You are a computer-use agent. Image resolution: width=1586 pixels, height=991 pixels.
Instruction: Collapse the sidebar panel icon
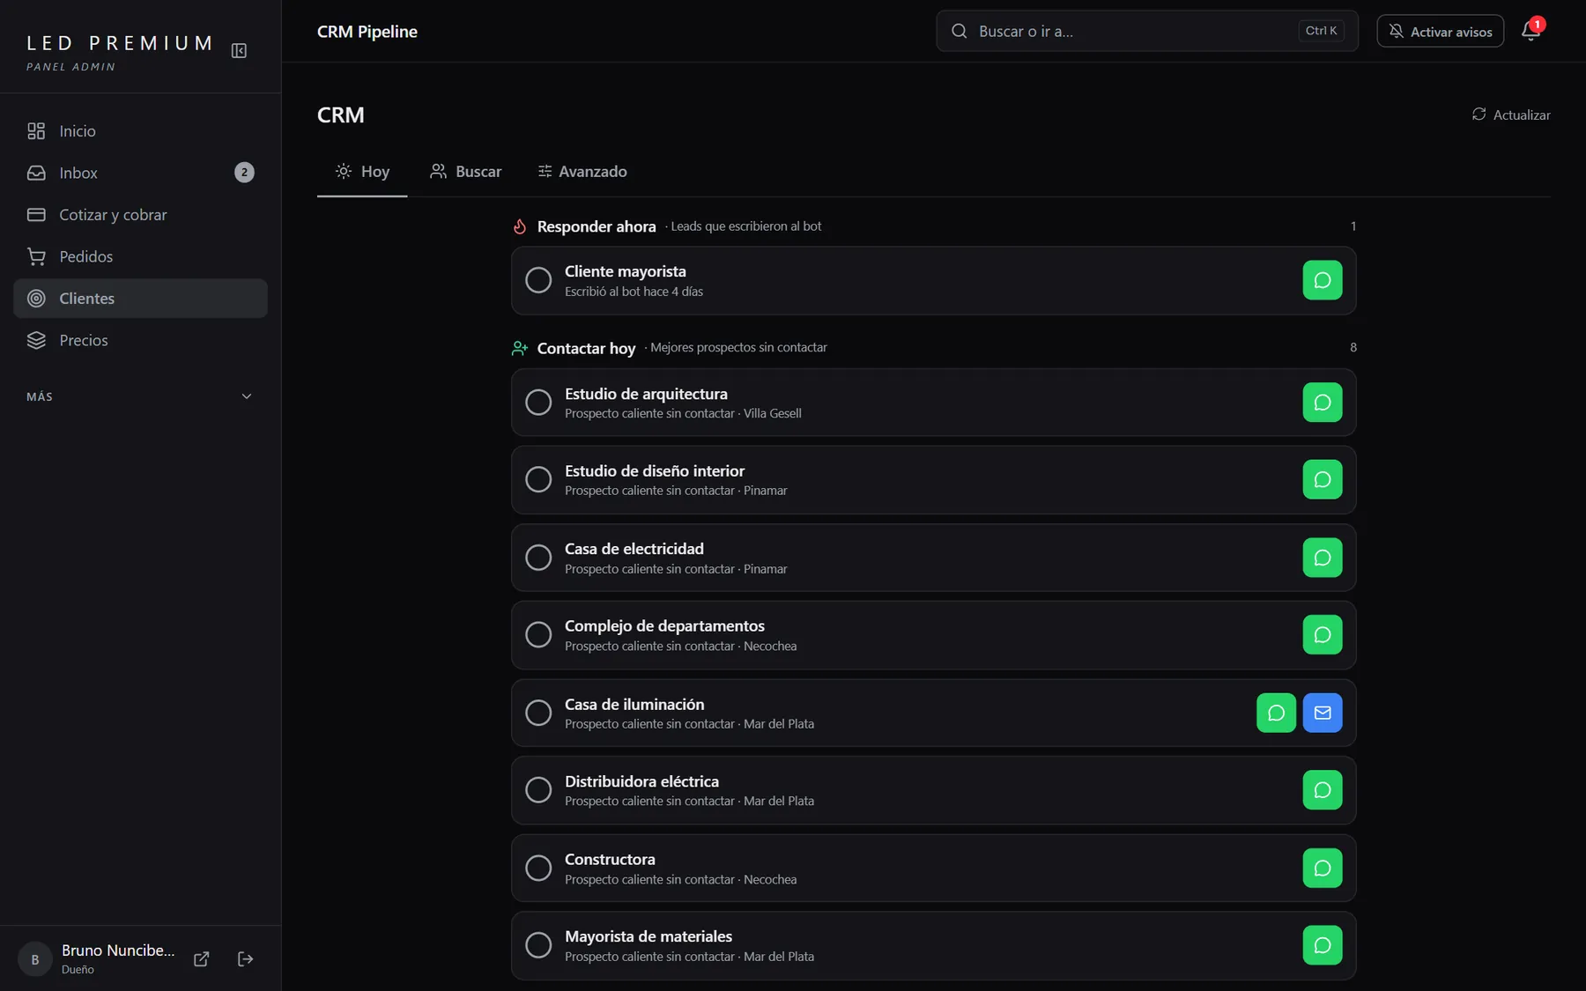pos(239,50)
